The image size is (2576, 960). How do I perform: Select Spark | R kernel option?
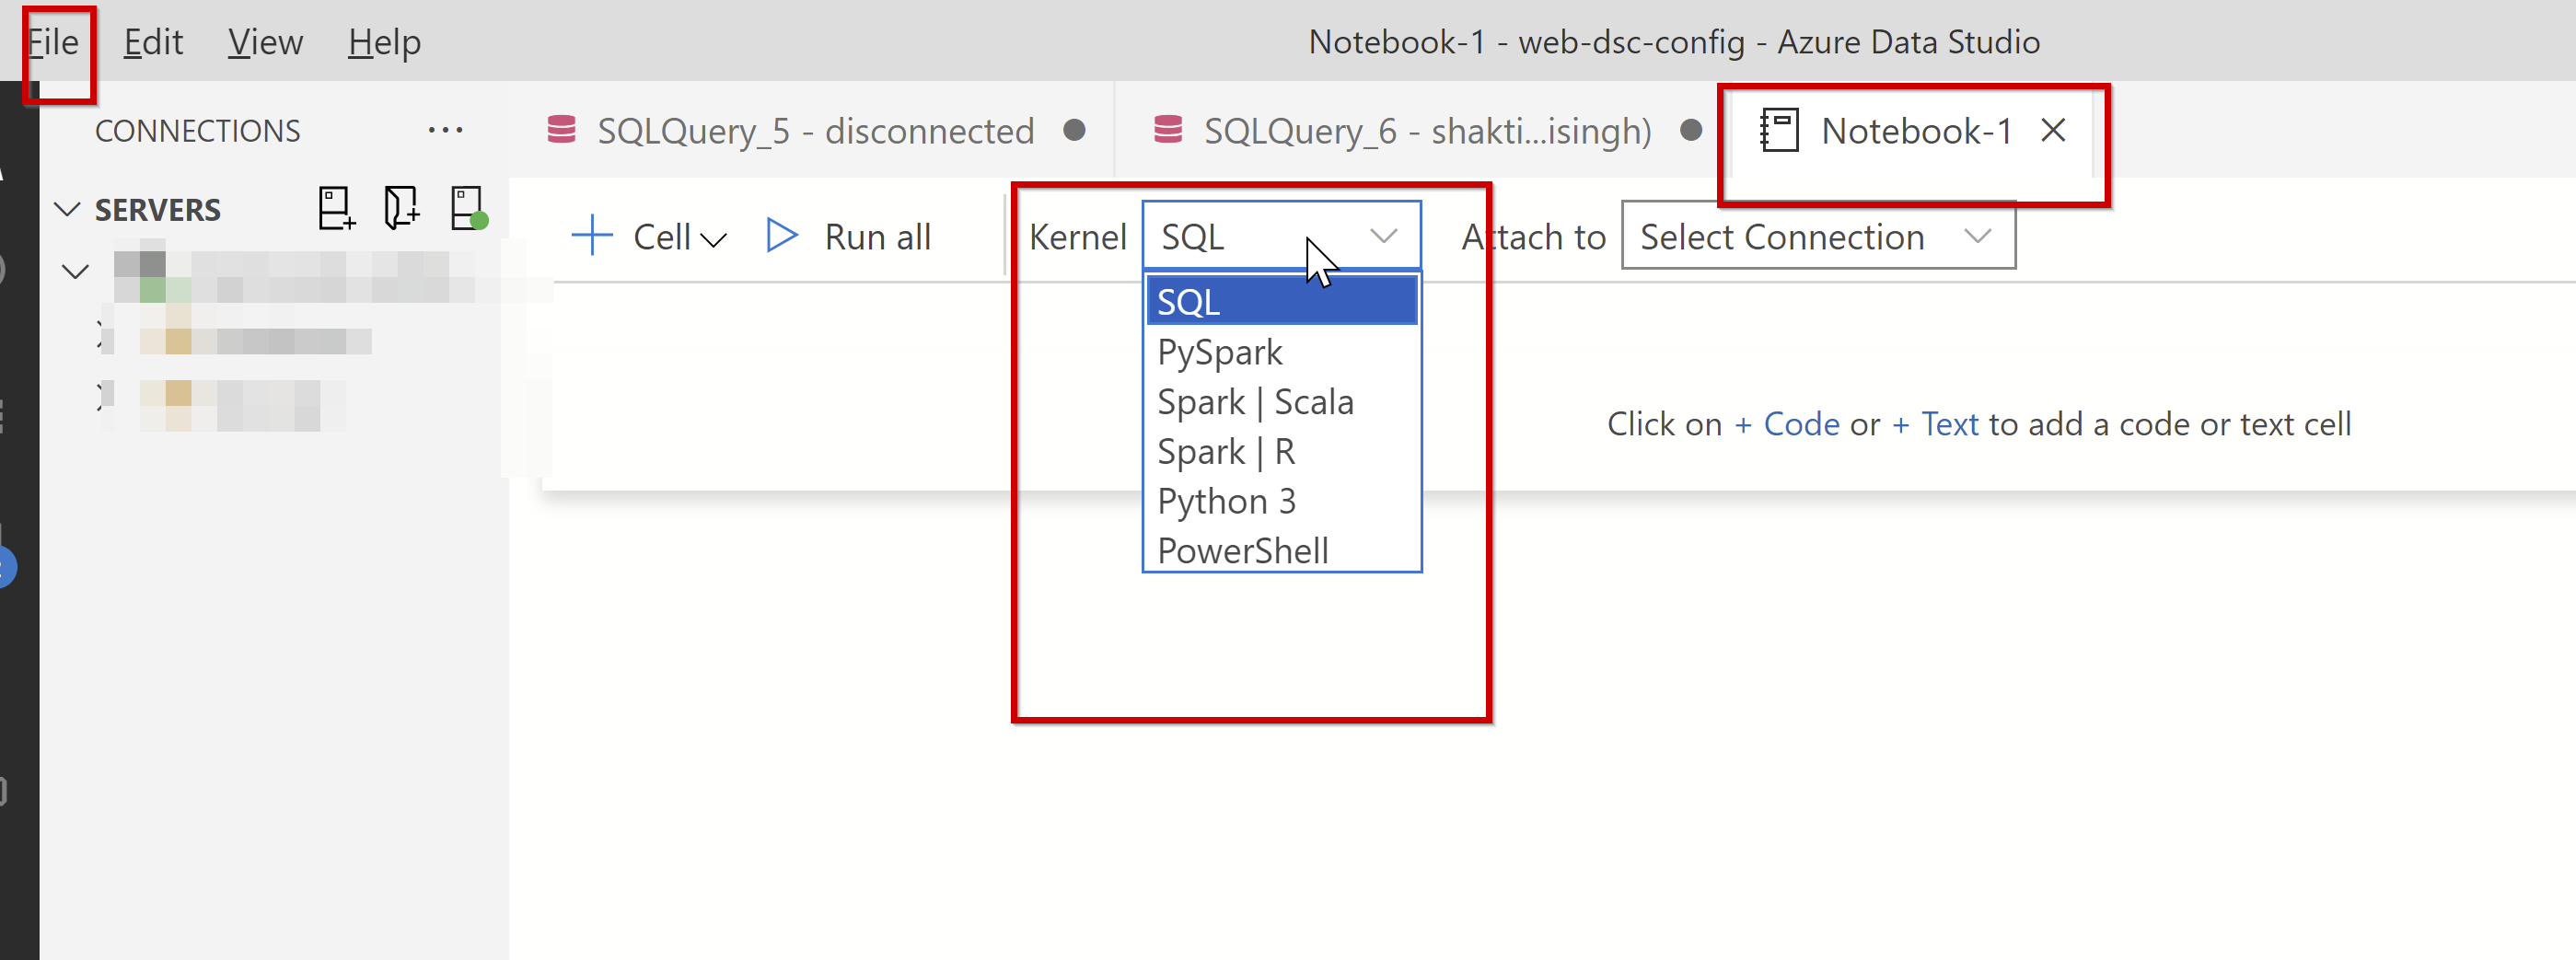tap(1281, 452)
